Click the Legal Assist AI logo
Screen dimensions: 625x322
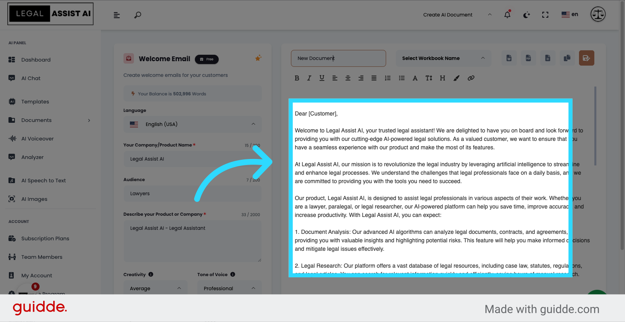pyautogui.click(x=50, y=14)
